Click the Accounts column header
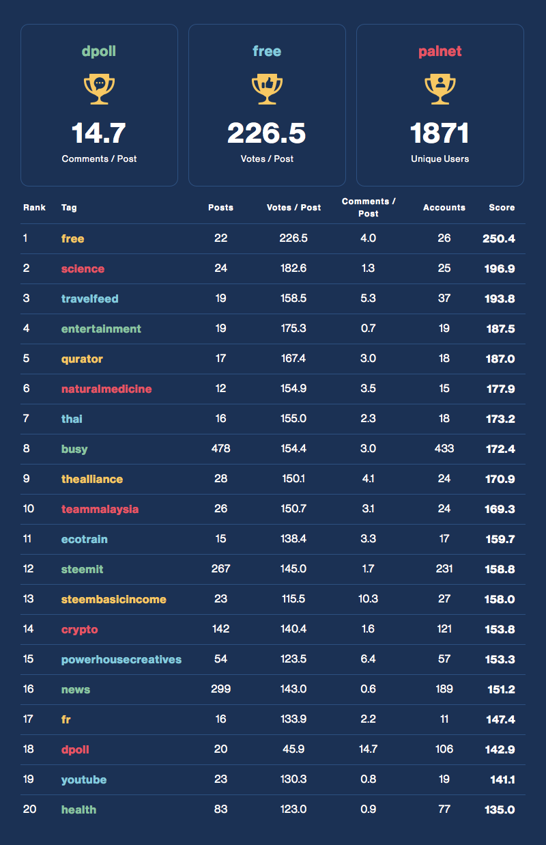This screenshot has width=546, height=845. click(444, 207)
